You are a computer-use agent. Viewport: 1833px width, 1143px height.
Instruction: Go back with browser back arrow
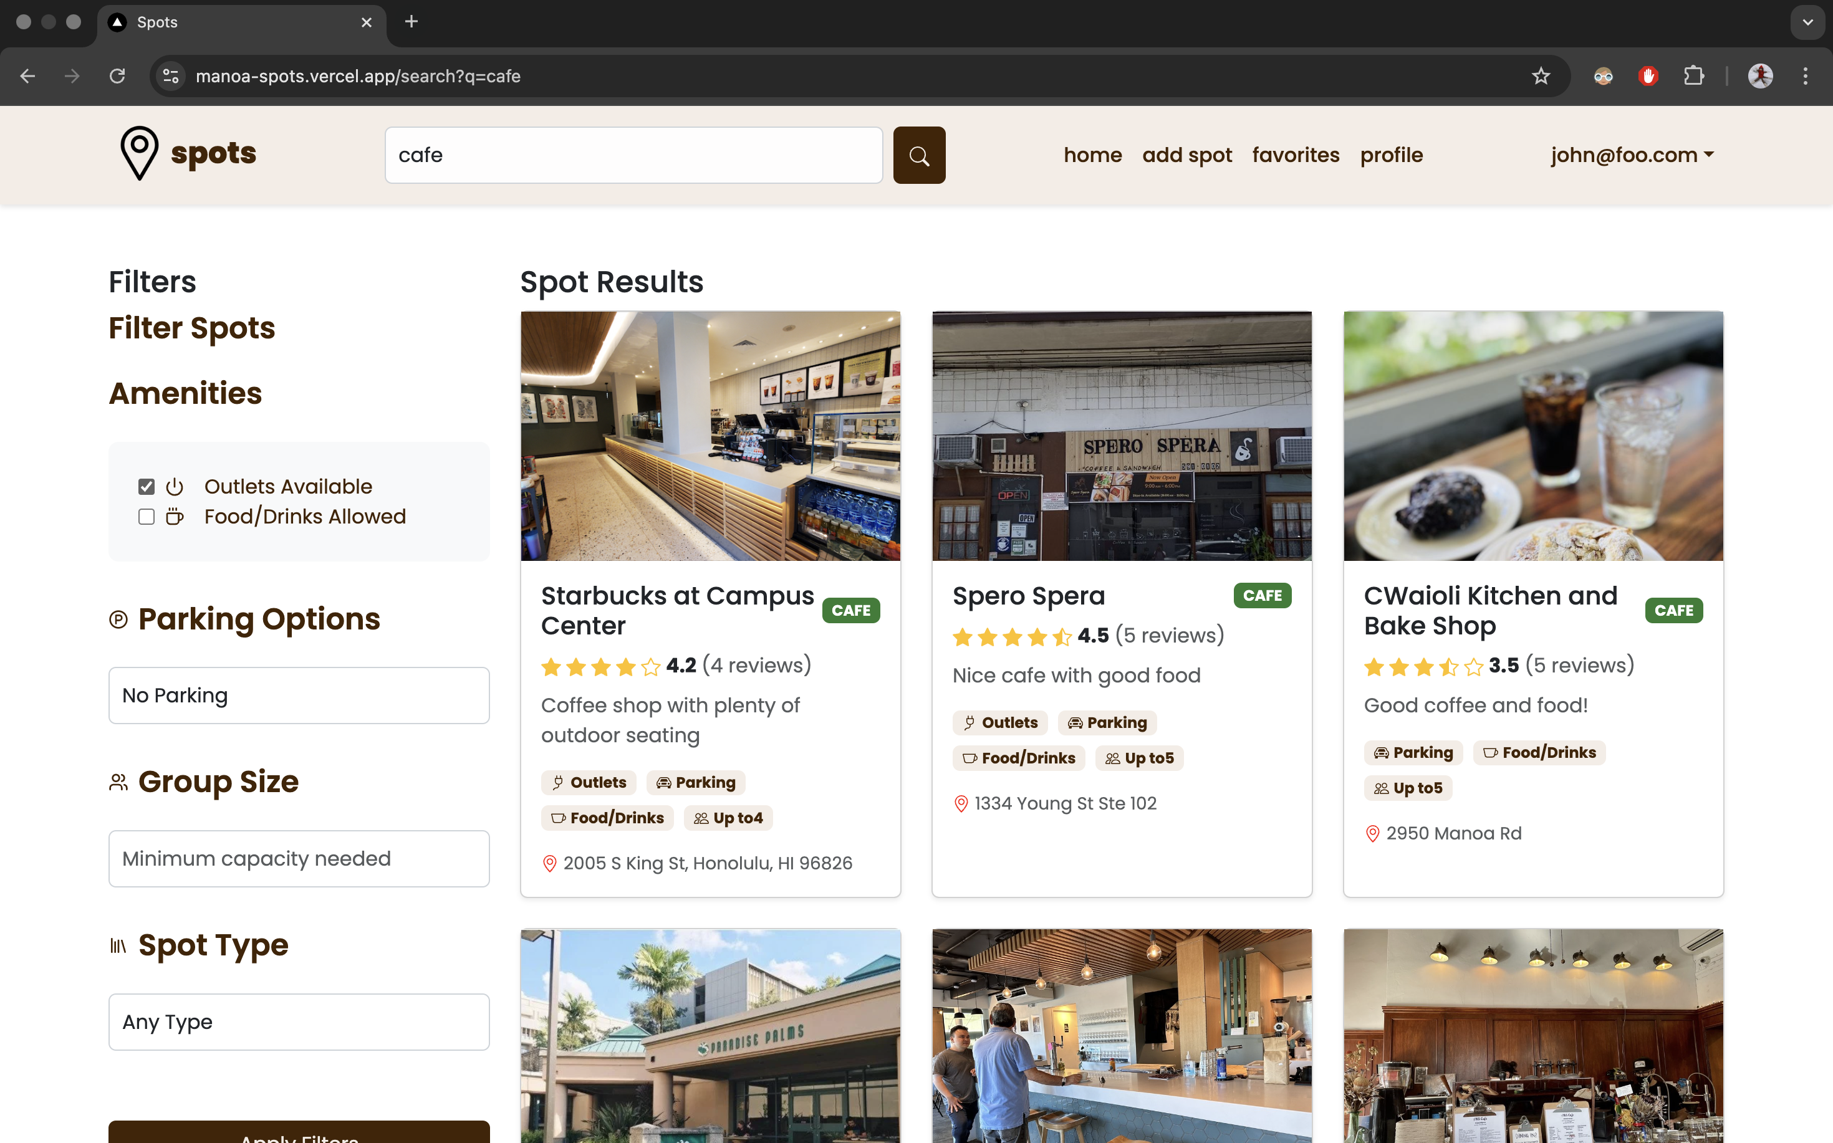click(x=28, y=75)
